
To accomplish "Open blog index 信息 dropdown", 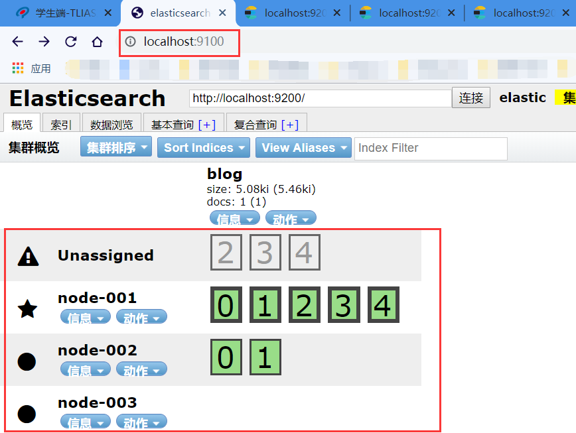I will [234, 218].
